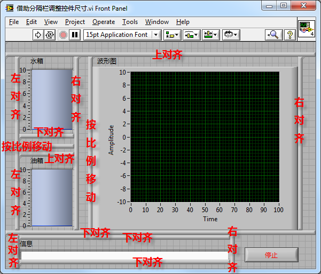The width and height of the screenshot is (321, 274).
Task: Open the Tools menu
Action: coord(130,22)
